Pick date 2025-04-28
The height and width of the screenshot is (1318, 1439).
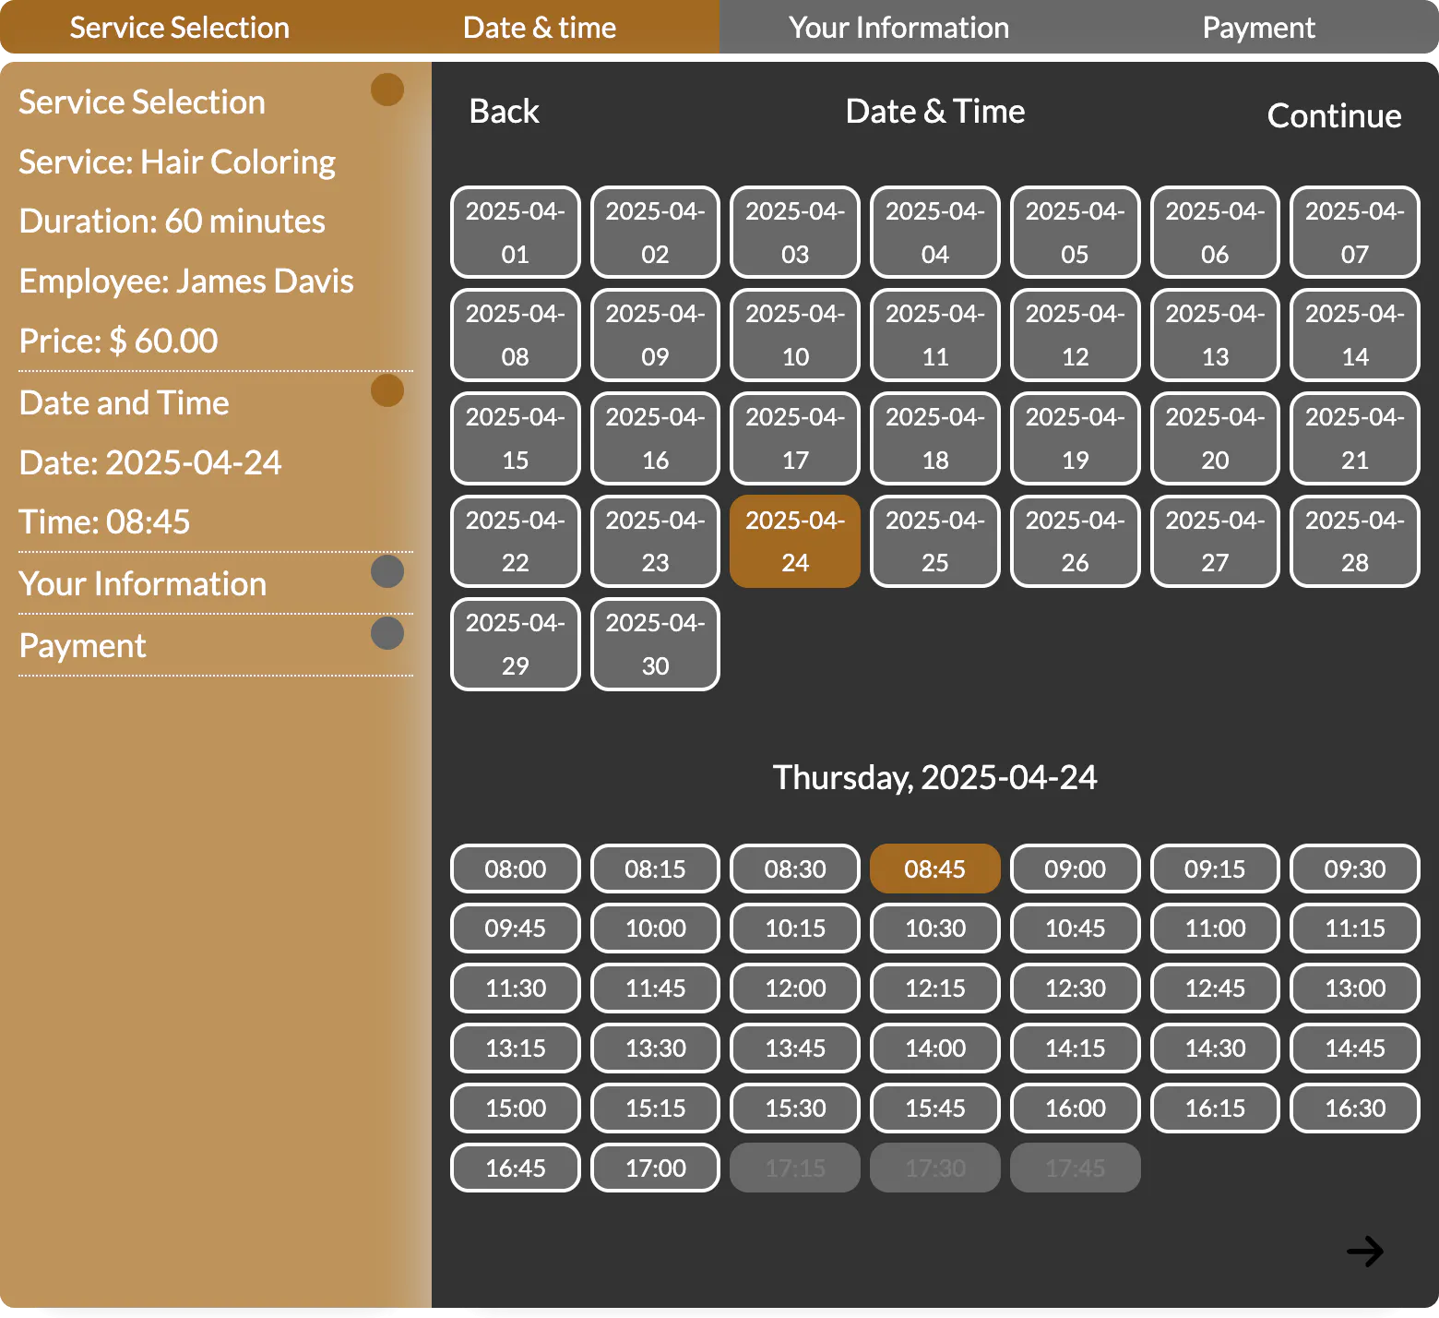(x=1355, y=542)
